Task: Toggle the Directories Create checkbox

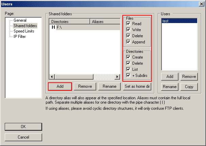Action: click(128, 57)
